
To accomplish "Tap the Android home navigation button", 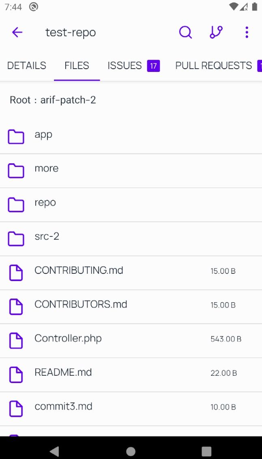I will [x=131, y=451].
